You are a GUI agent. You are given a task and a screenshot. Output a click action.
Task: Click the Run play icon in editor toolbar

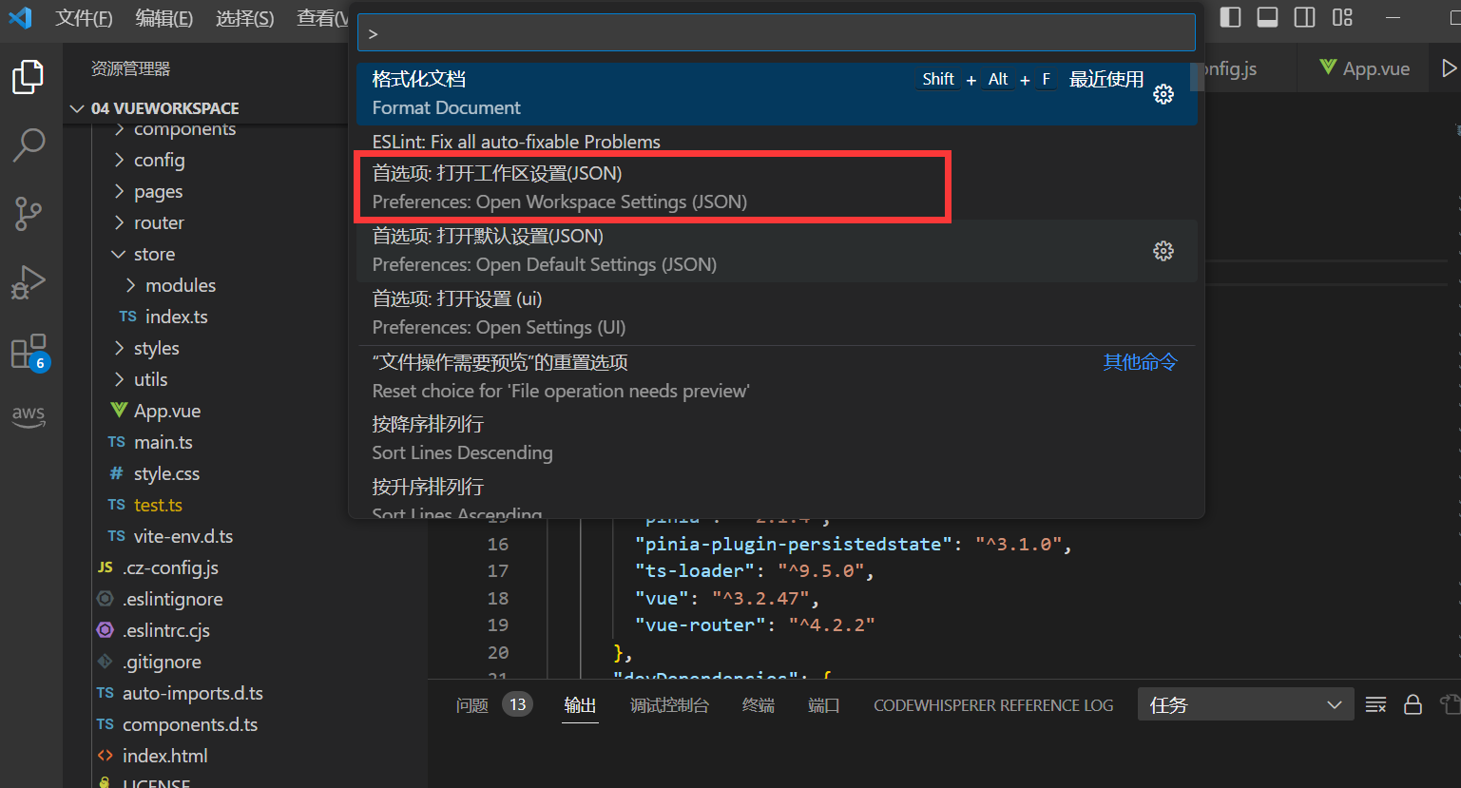tap(1449, 68)
